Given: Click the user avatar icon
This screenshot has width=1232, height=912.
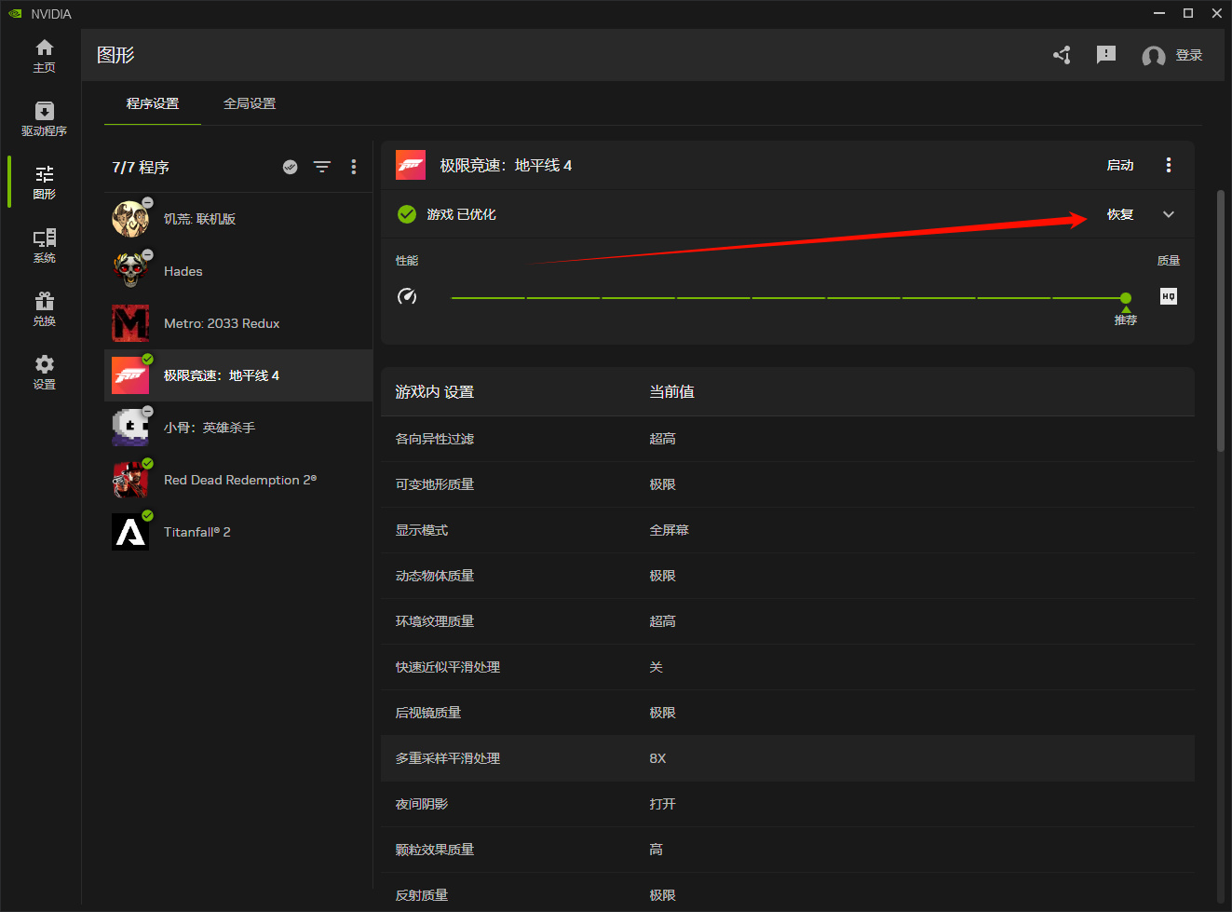Looking at the screenshot, I should click(1154, 56).
